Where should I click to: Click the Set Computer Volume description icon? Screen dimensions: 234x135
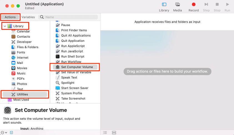tap(7, 110)
